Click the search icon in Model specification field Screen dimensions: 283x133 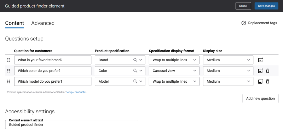pyautogui.click(x=135, y=82)
